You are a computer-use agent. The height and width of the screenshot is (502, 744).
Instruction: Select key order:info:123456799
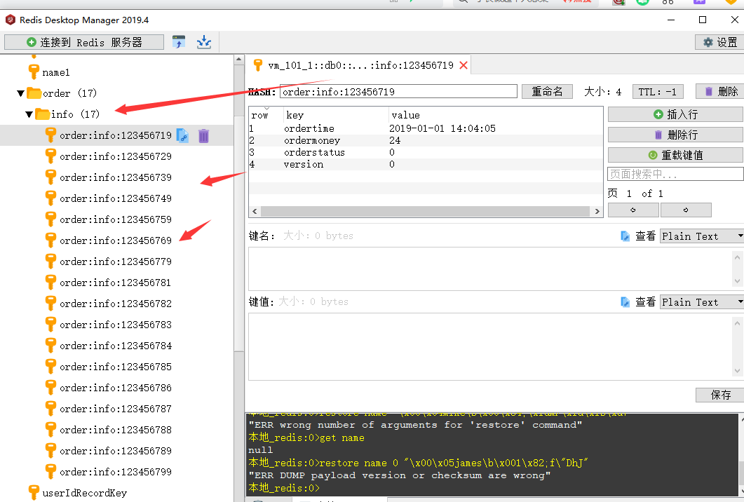click(115, 472)
